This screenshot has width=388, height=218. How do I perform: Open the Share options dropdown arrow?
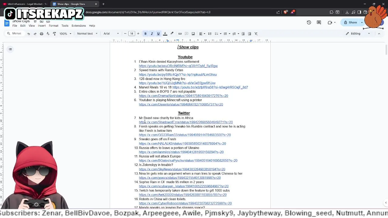(x=362, y=22)
